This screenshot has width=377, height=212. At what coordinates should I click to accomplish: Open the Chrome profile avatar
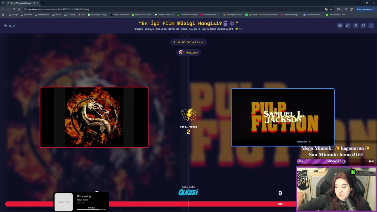[352, 9]
